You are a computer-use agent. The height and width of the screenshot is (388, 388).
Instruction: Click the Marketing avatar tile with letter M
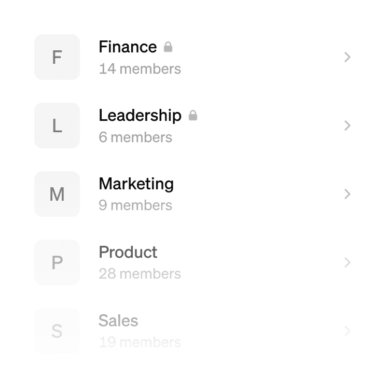coord(57,194)
